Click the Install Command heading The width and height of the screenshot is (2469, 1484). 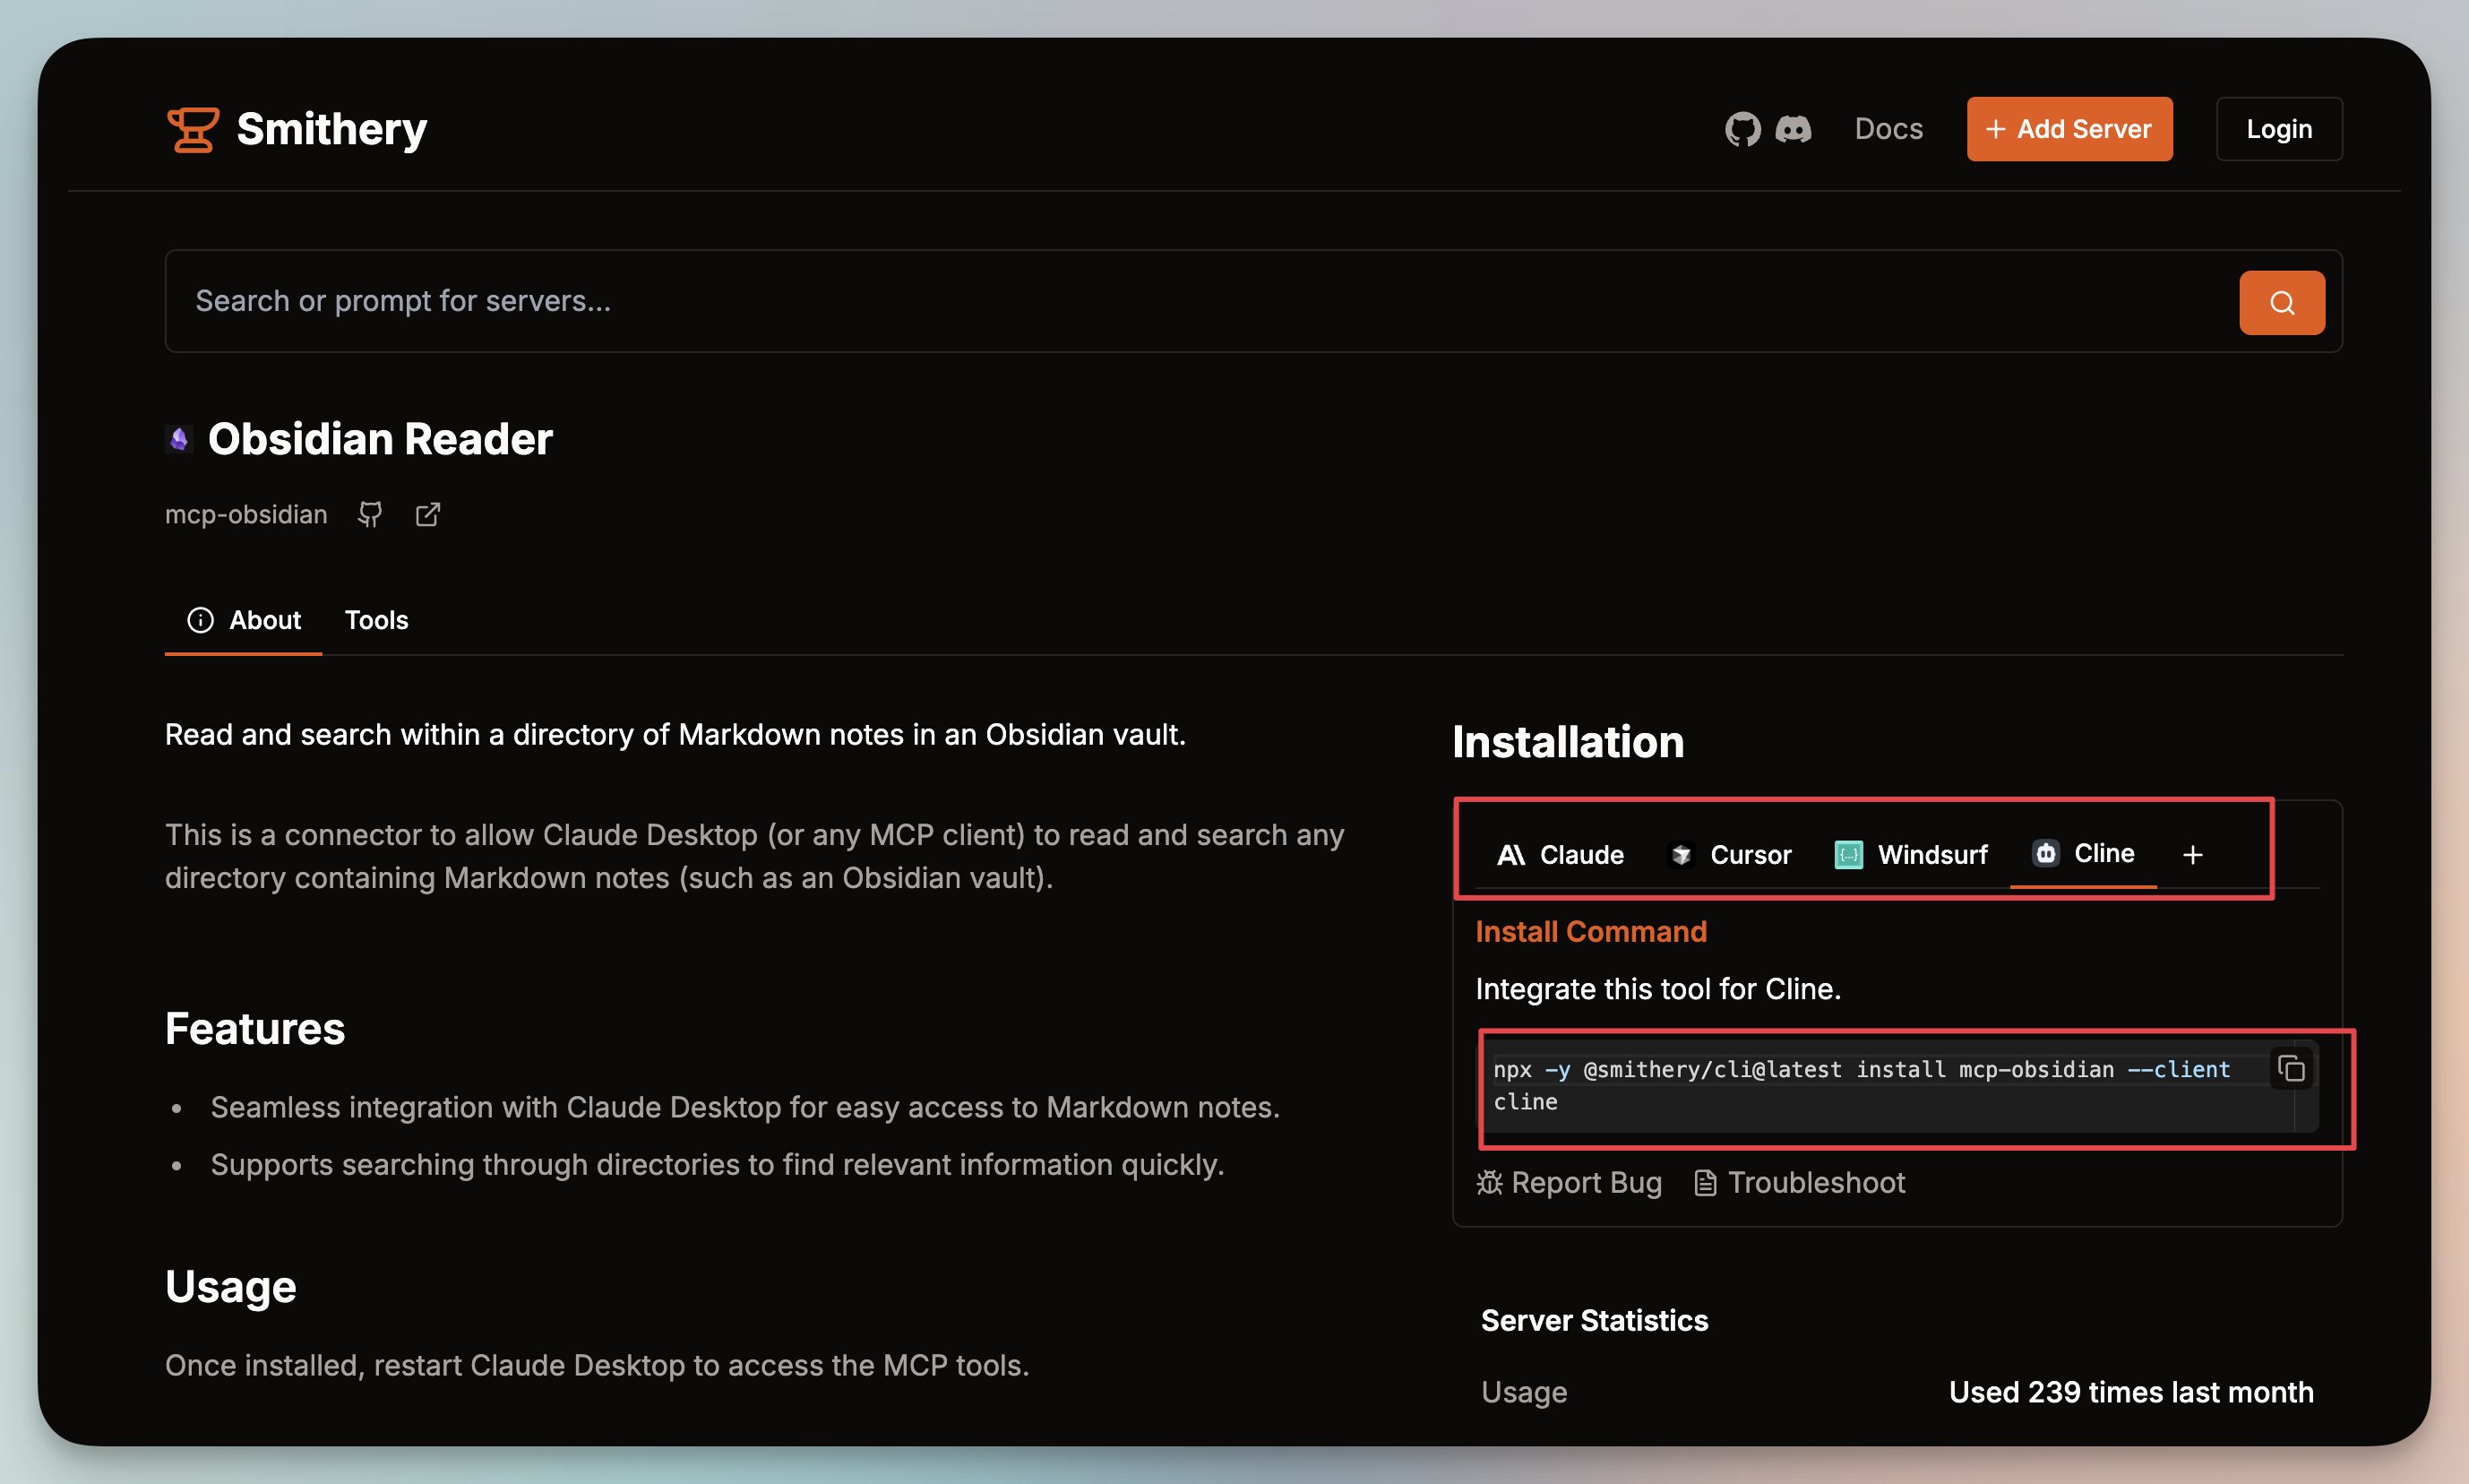point(1591,931)
